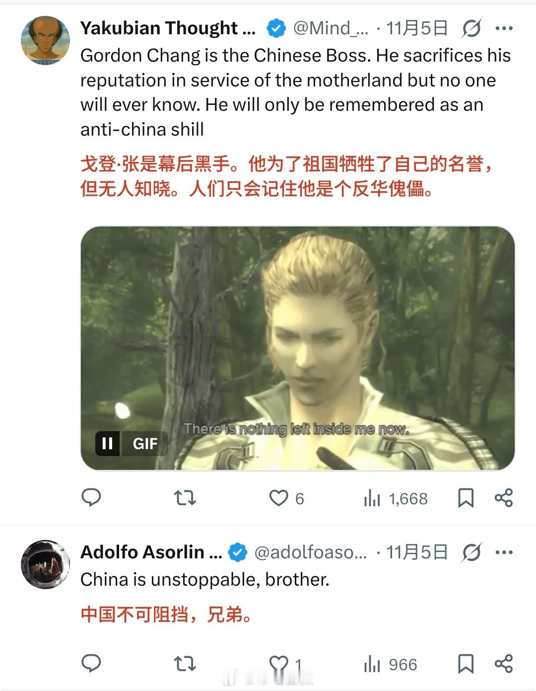
Task: Open more options for Yakubian tweet
Action: [x=504, y=28]
